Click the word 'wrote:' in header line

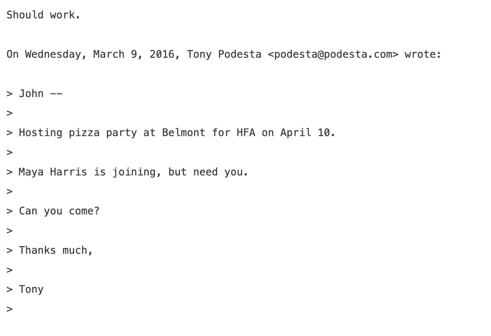tap(423, 54)
